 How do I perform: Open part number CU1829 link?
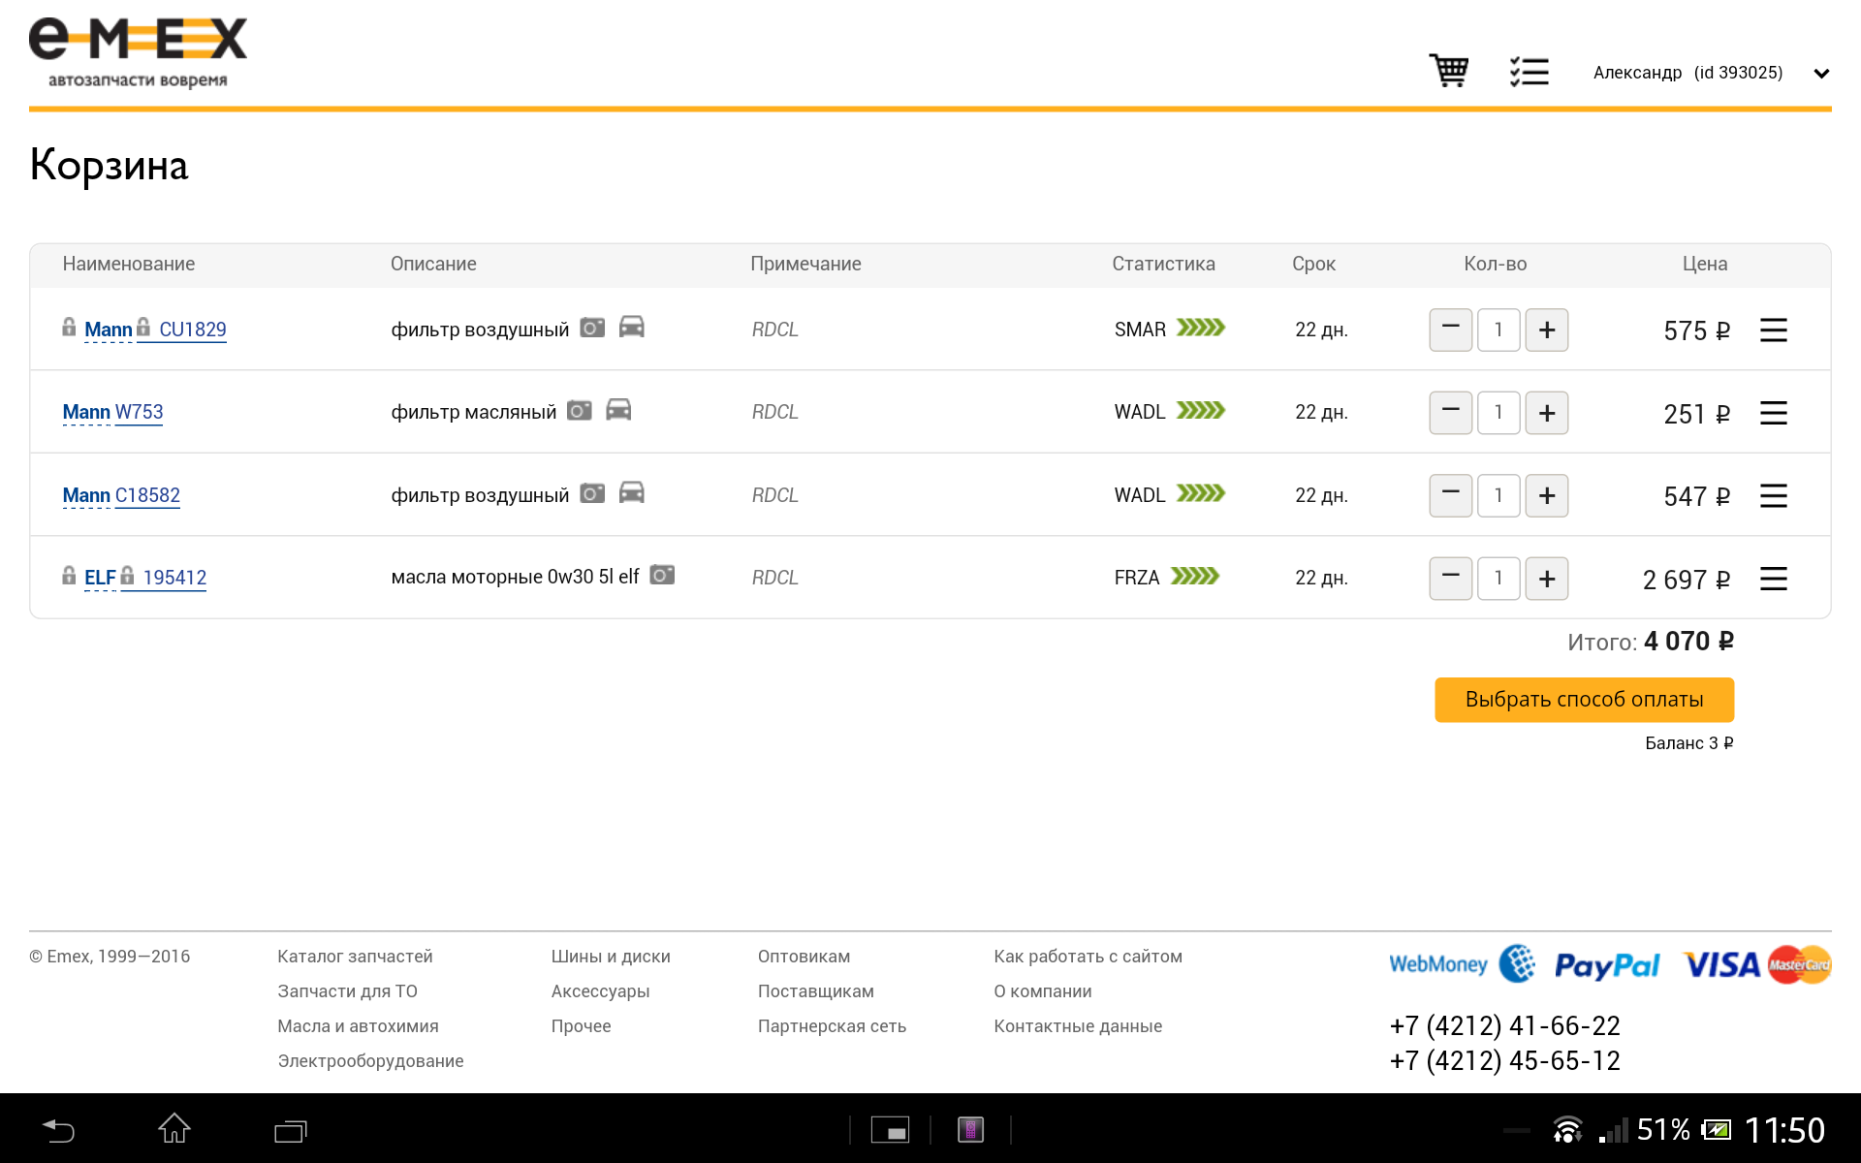[x=192, y=330]
